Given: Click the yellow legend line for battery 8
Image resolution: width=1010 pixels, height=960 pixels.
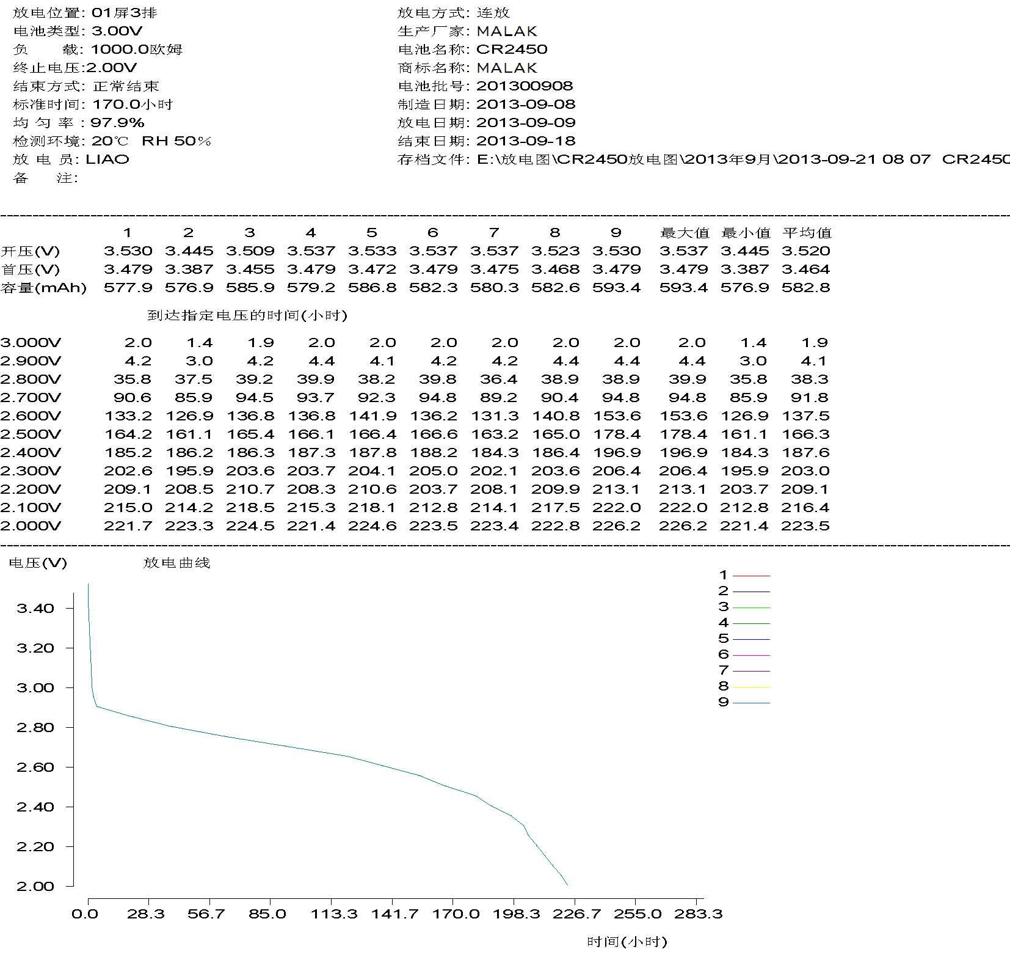Looking at the screenshot, I should pos(751,687).
